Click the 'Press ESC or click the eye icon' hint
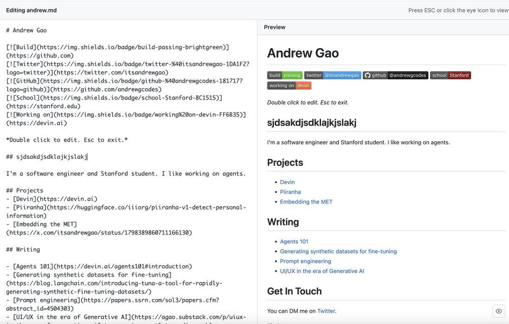Viewport: 509px width, 324px height. (458, 10)
